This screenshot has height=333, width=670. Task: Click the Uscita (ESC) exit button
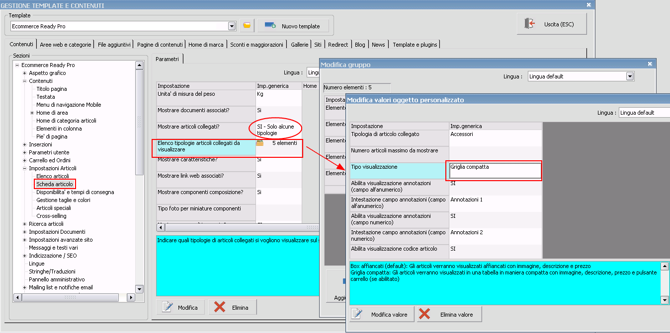click(552, 24)
